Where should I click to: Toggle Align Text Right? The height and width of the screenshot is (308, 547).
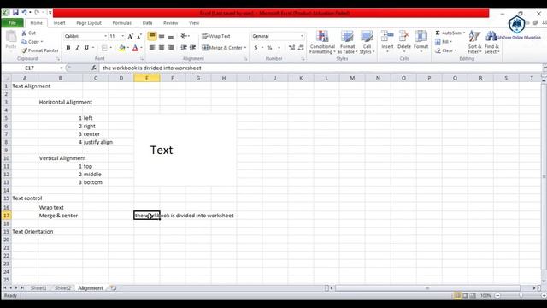point(171,48)
